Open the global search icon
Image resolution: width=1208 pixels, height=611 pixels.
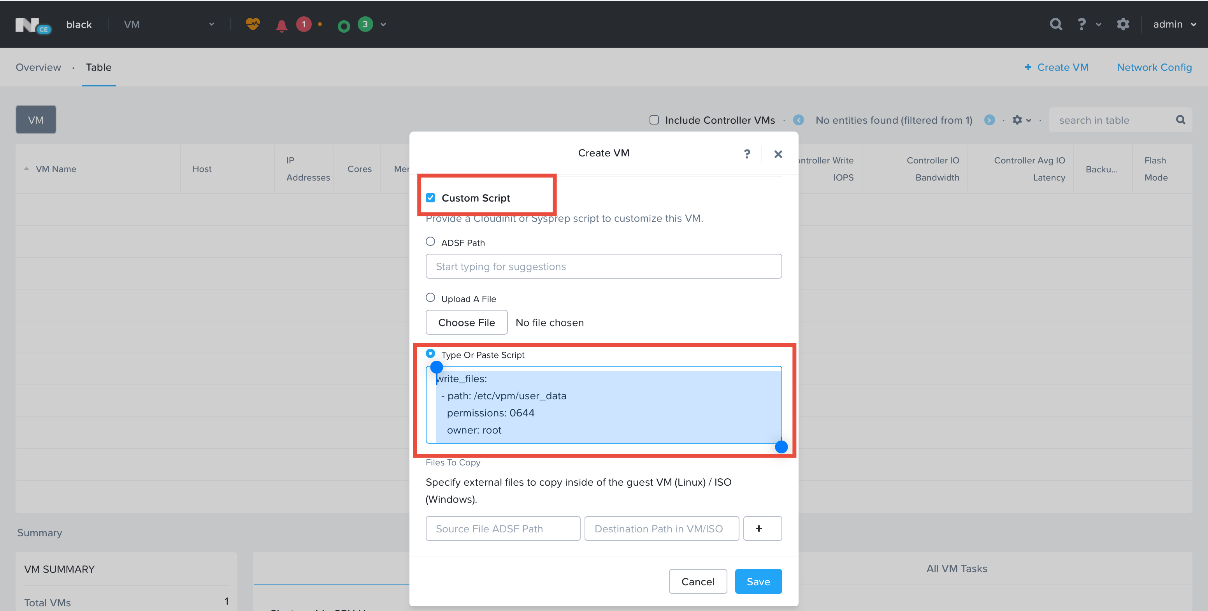tap(1055, 24)
